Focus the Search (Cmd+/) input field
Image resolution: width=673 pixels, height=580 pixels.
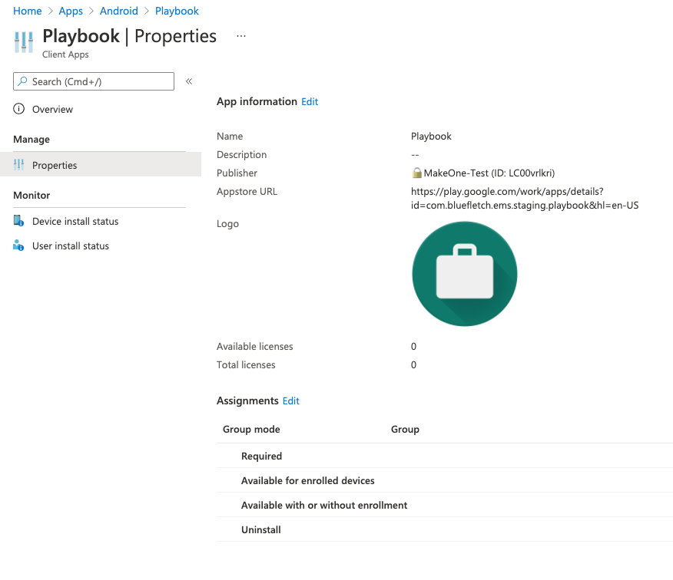pyautogui.click(x=94, y=81)
